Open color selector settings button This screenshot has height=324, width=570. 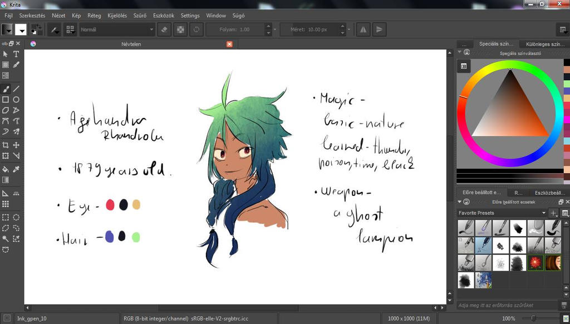464,66
